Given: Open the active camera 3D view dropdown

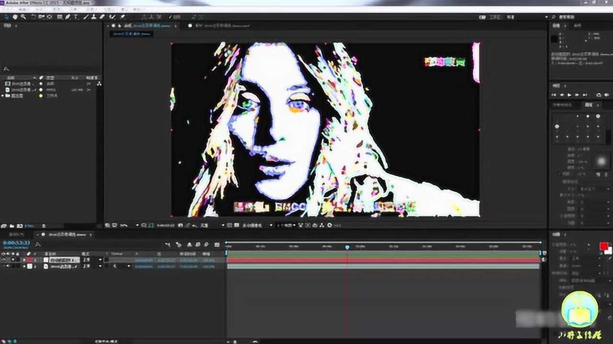Looking at the screenshot, I should pyautogui.click(x=258, y=225).
